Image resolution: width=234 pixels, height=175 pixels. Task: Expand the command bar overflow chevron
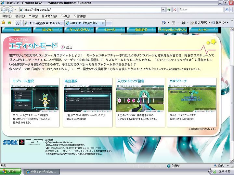point(232,21)
